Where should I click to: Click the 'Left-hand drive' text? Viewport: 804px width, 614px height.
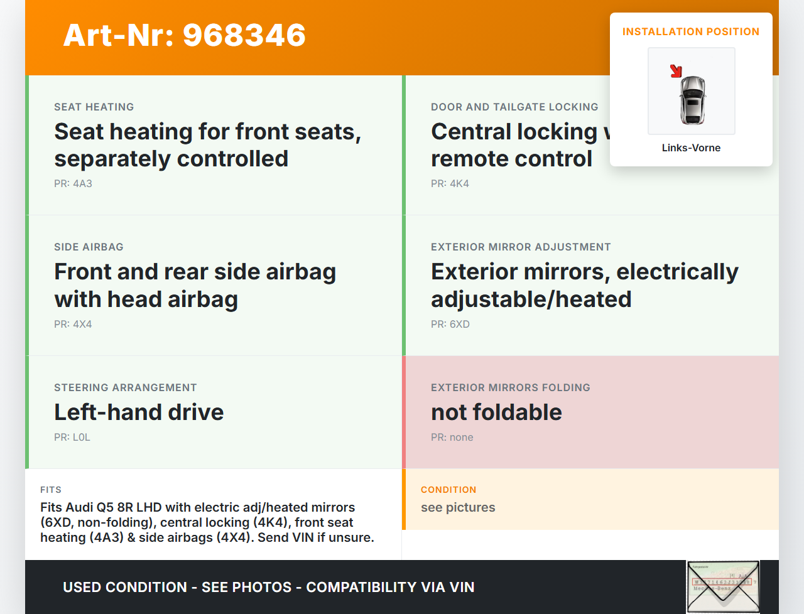[x=139, y=412]
